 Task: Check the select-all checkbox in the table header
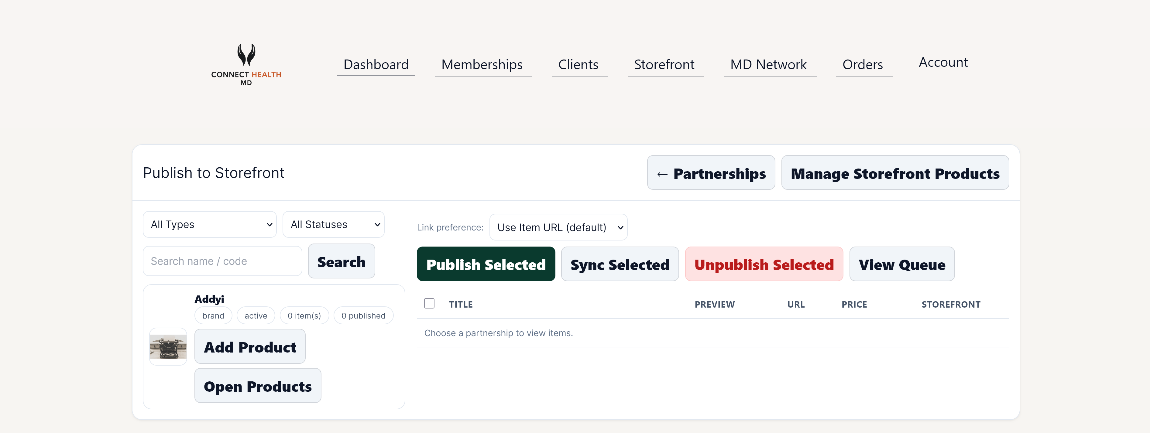coord(429,303)
